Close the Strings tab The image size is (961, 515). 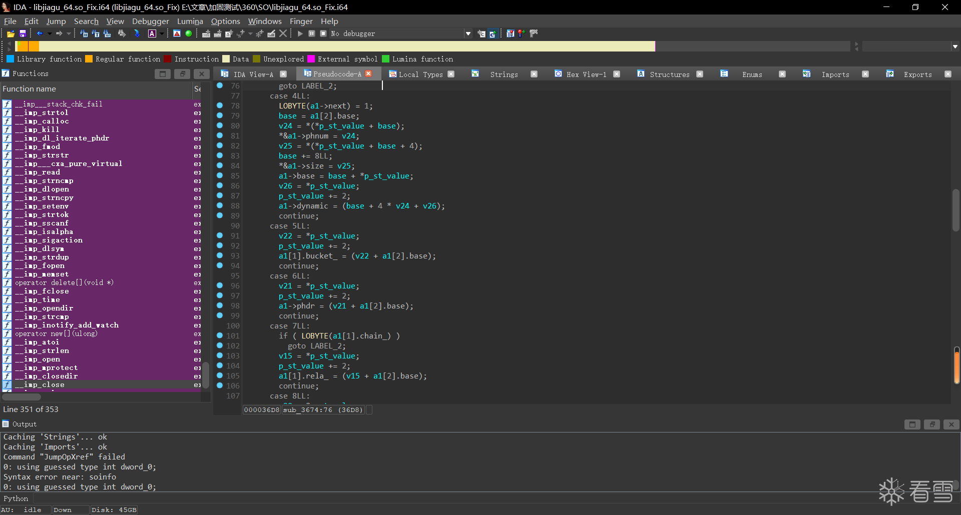pyautogui.click(x=534, y=74)
